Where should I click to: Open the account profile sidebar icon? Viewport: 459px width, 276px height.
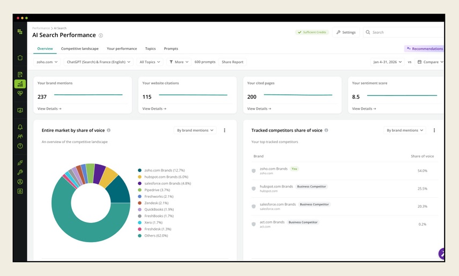tap(20, 182)
